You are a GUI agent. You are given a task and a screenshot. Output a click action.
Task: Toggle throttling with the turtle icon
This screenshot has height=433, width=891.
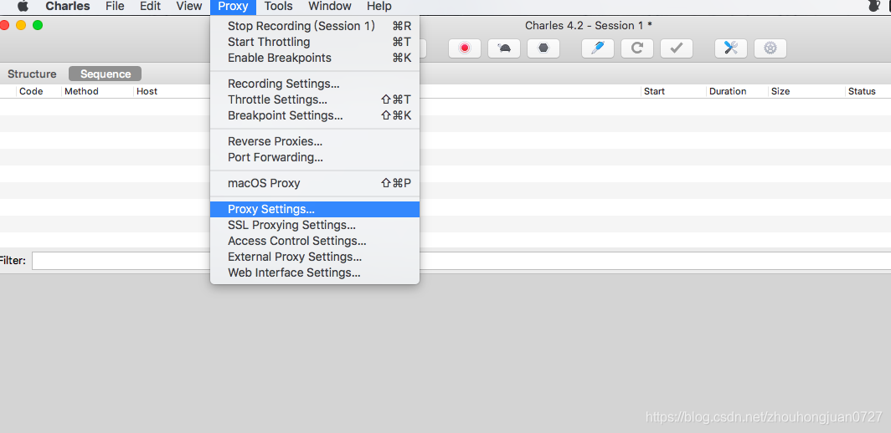coord(504,48)
